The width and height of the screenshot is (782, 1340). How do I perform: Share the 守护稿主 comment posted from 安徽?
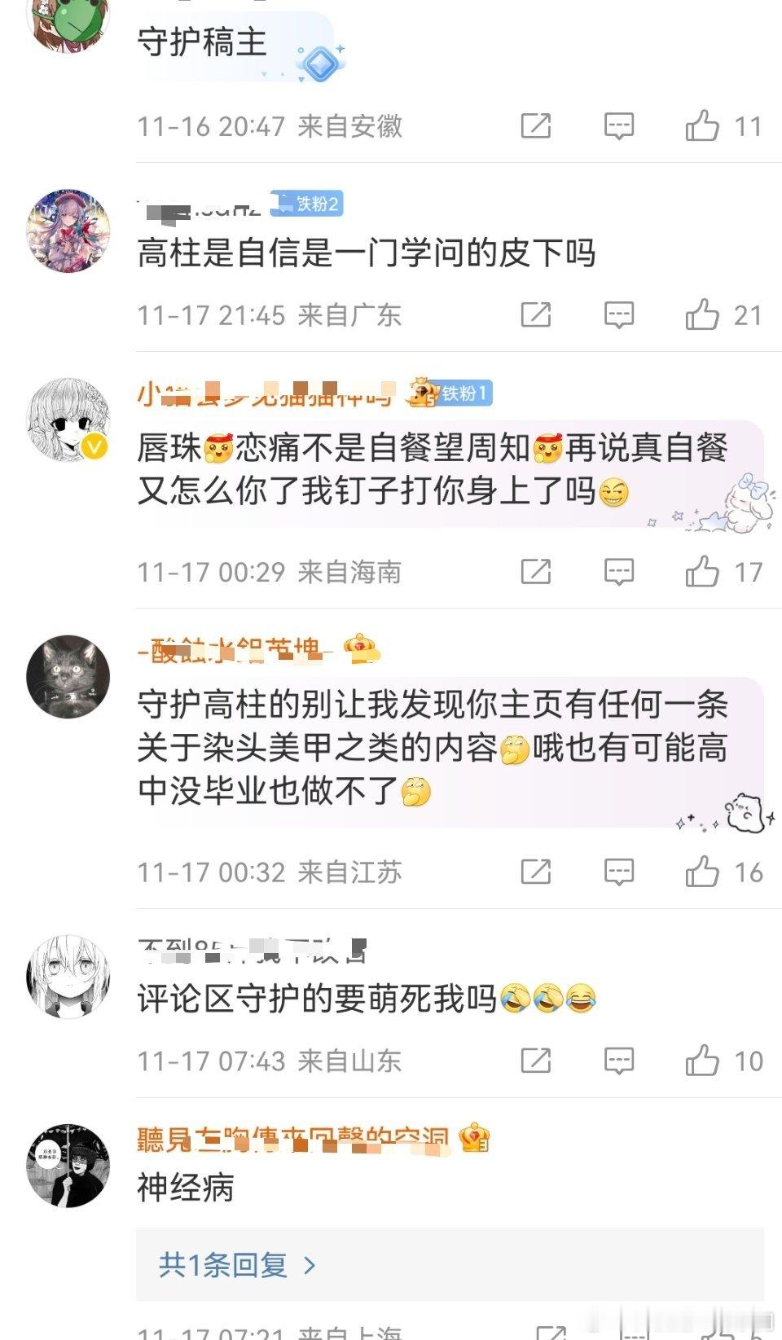coord(536,126)
